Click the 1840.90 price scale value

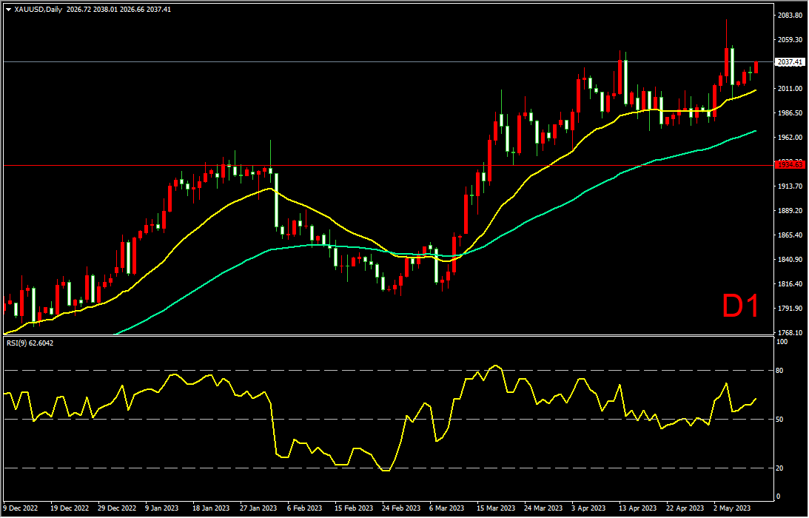(x=790, y=260)
